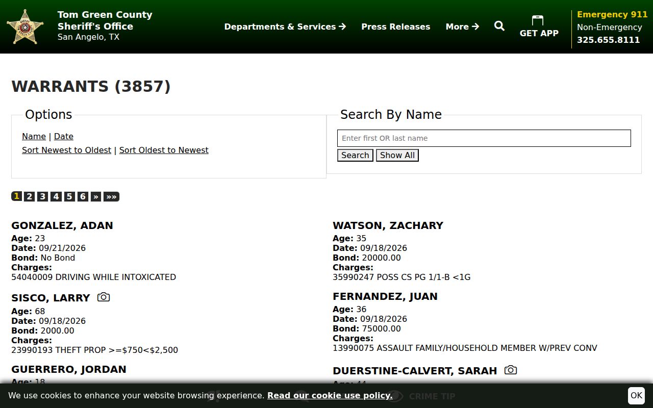653x408 pixels.
Task: Open the site search magnifier icon
Action: 499,26
